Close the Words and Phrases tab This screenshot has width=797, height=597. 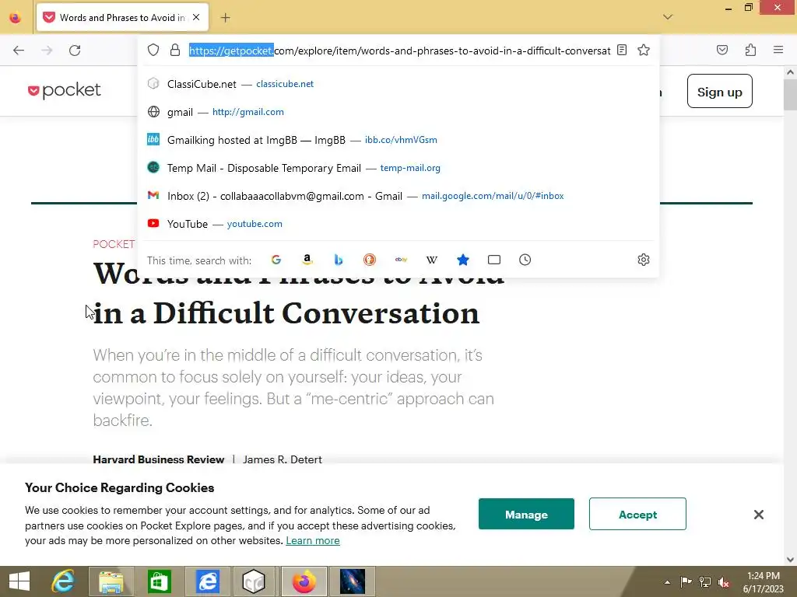196,17
